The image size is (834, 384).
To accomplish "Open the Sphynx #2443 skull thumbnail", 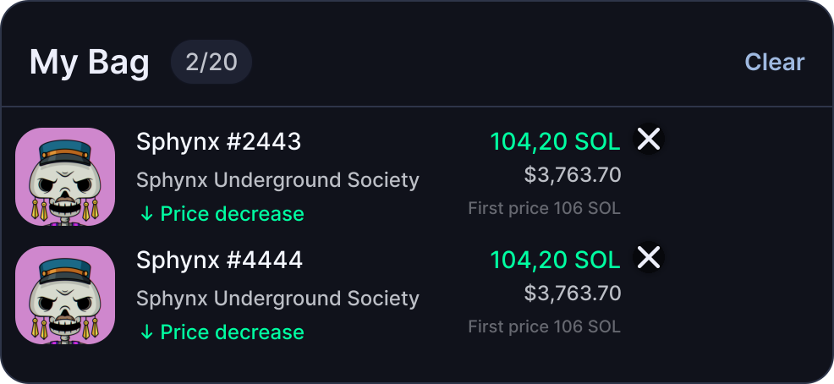I will coord(65,177).
